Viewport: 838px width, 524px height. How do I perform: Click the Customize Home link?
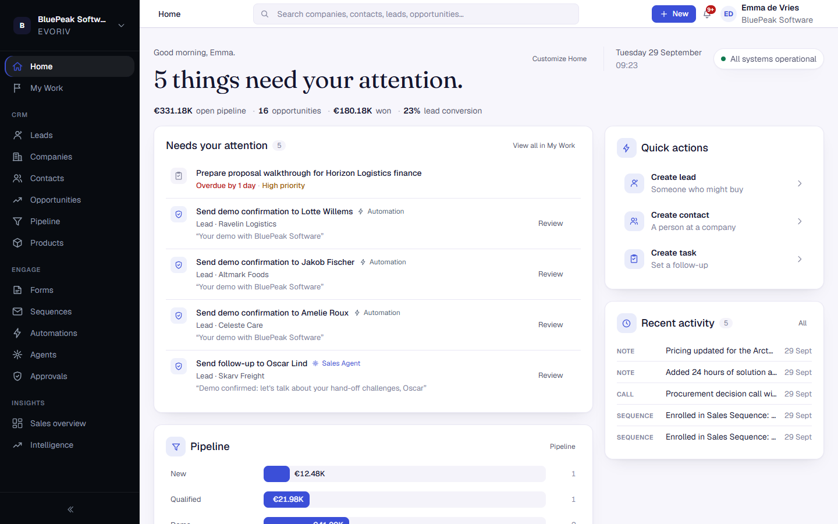559,59
